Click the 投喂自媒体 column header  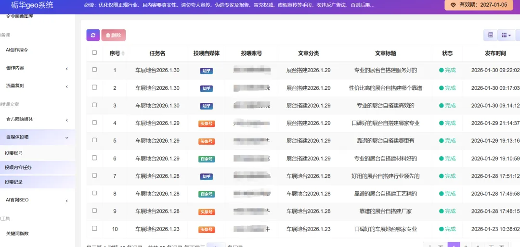(x=207, y=53)
